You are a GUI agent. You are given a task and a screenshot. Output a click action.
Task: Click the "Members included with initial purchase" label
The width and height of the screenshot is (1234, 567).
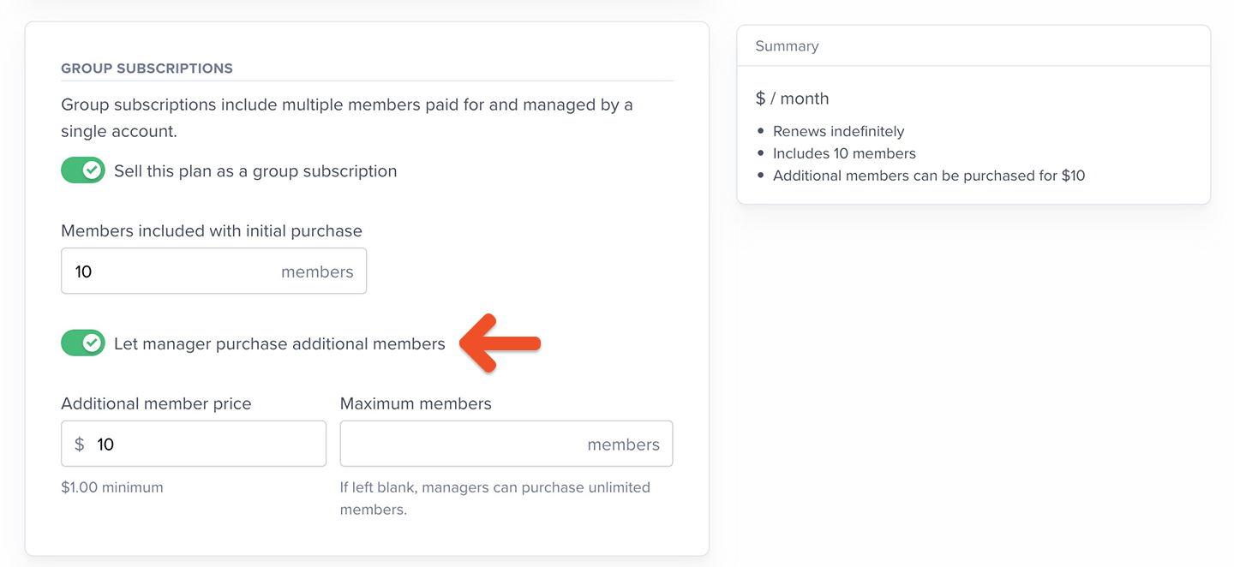[212, 231]
